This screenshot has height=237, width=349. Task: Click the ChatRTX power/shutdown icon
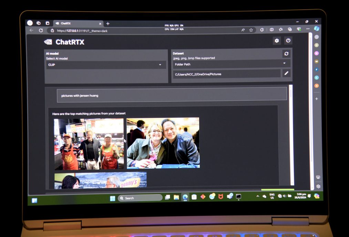pyautogui.click(x=288, y=41)
